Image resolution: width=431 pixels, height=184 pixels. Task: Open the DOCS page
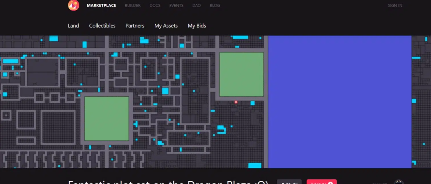click(155, 6)
